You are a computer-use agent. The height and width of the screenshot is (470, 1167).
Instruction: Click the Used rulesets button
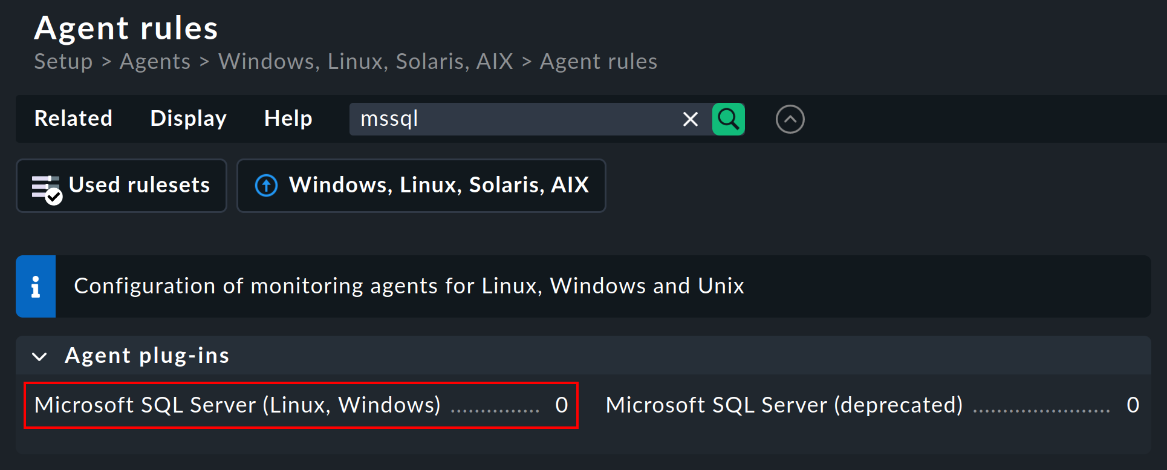point(121,185)
